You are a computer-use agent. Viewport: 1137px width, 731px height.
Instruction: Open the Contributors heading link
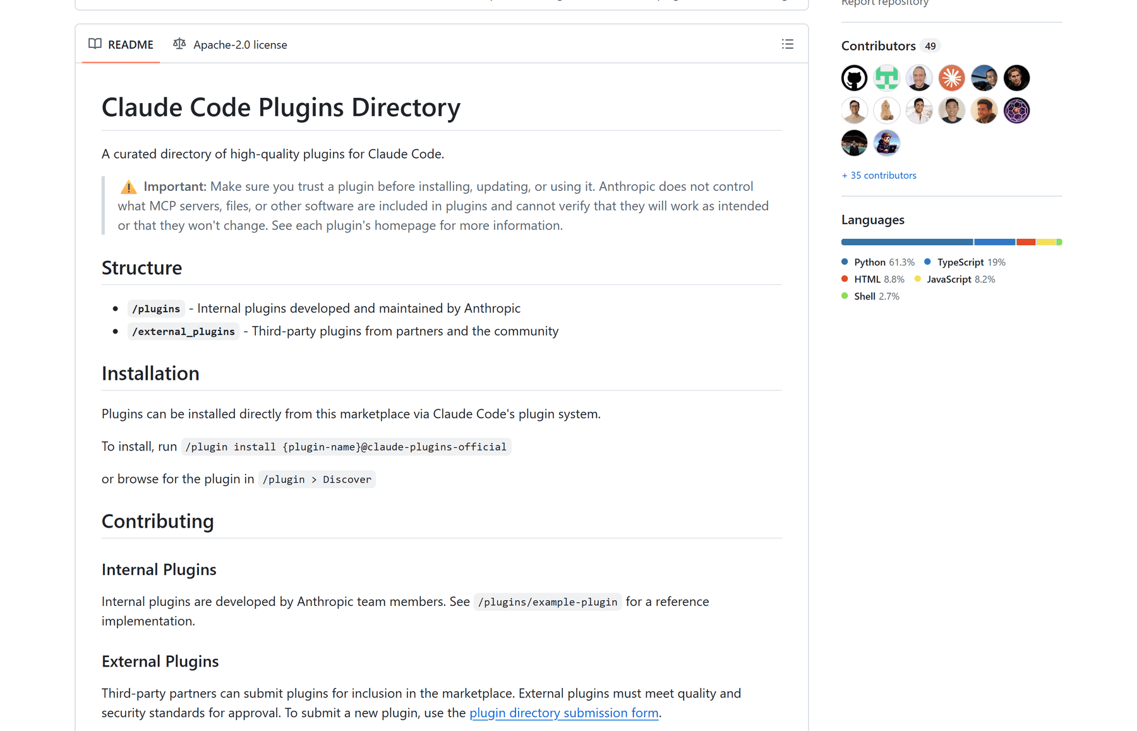pos(879,45)
